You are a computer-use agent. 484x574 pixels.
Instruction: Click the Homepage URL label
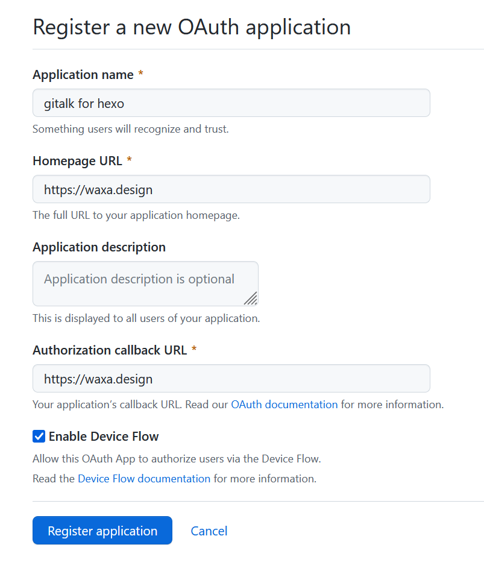tap(77, 161)
